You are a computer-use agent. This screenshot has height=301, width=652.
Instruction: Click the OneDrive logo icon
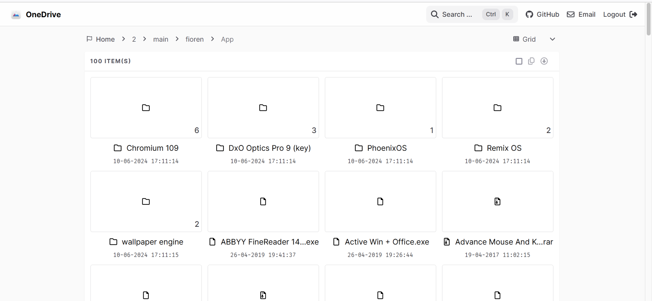[x=16, y=15]
